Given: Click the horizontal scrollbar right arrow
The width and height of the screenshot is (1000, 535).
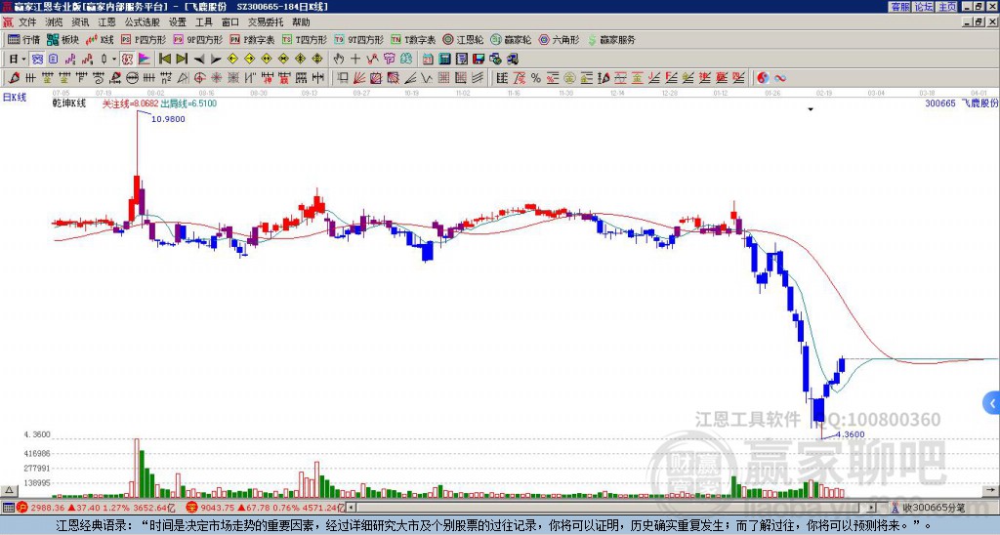Looking at the screenshot, I should [x=872, y=508].
